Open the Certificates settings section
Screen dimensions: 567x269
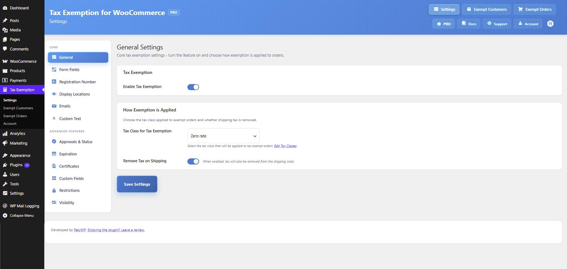click(78, 166)
